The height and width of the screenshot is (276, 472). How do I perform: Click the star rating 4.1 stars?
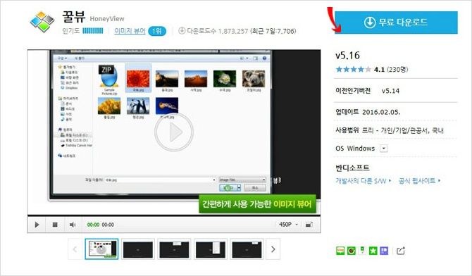[354, 70]
